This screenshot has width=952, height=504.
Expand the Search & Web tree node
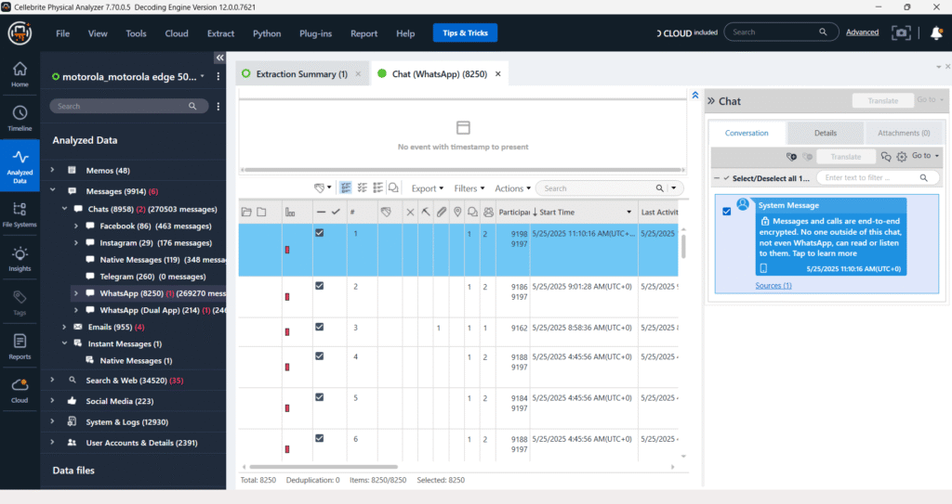point(52,381)
